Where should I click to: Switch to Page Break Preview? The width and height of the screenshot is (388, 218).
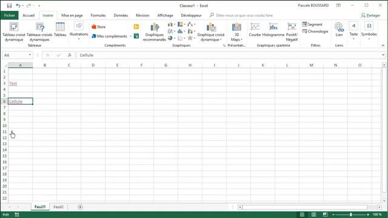(x=325, y=214)
